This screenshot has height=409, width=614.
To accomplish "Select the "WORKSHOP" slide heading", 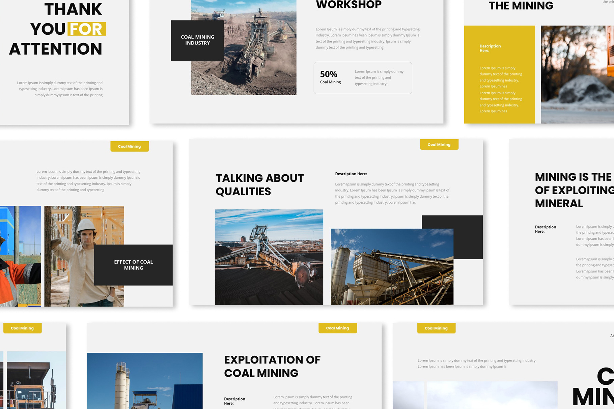I will click(348, 5).
